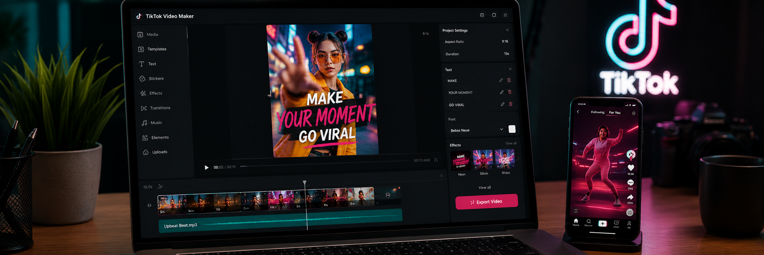Select the Neon effect thumbnail
The image size is (764, 255).
(x=461, y=161)
